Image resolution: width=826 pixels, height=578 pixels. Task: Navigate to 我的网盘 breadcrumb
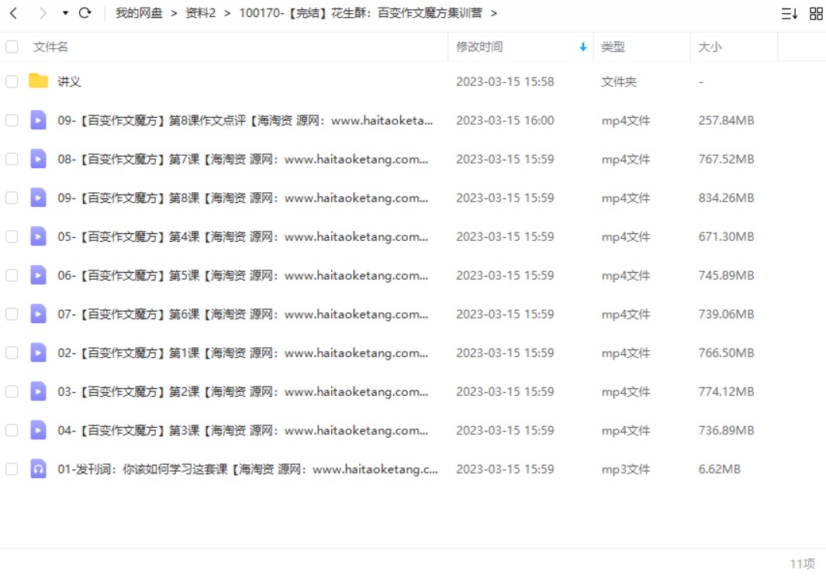(139, 13)
